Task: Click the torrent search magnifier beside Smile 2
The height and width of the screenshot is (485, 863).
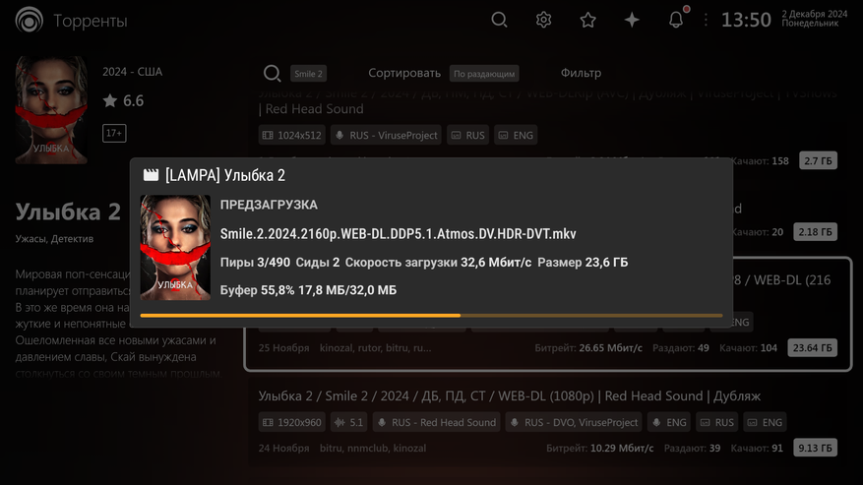Action: (x=272, y=73)
